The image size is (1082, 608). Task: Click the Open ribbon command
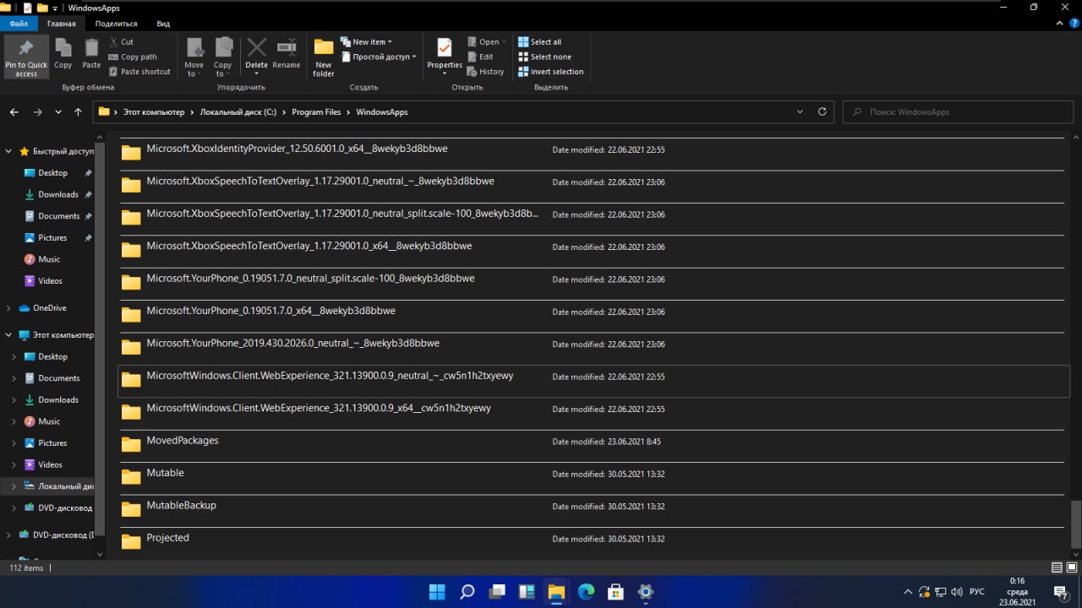tap(487, 41)
